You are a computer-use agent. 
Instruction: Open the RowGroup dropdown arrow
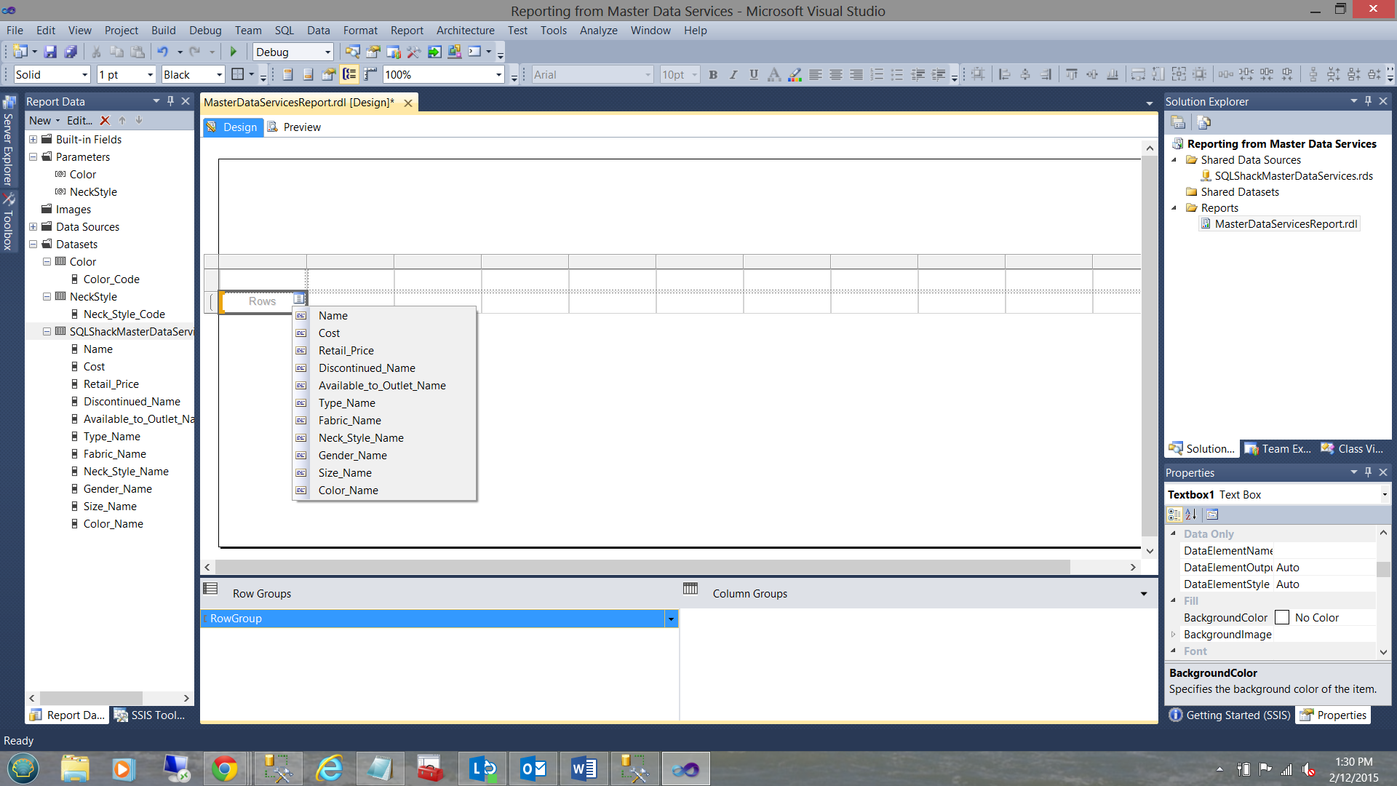pyautogui.click(x=671, y=619)
